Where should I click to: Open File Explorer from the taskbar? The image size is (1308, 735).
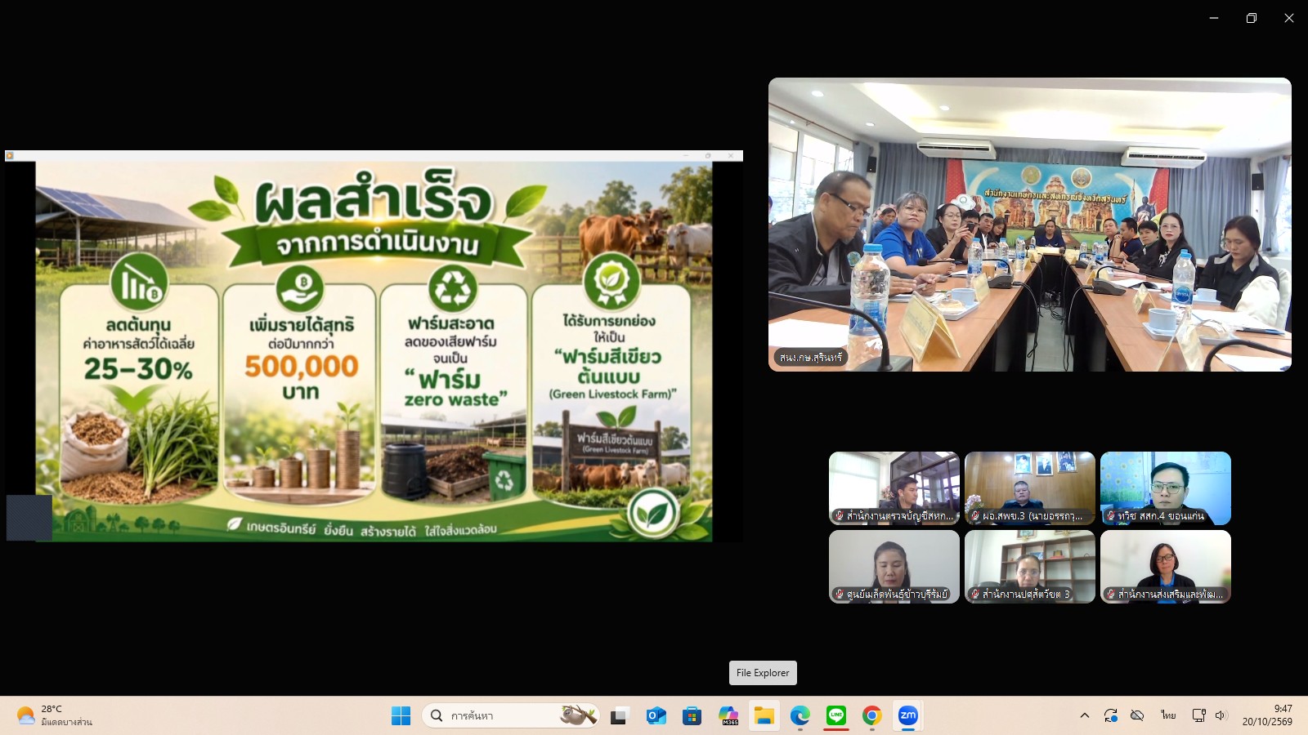point(764,716)
